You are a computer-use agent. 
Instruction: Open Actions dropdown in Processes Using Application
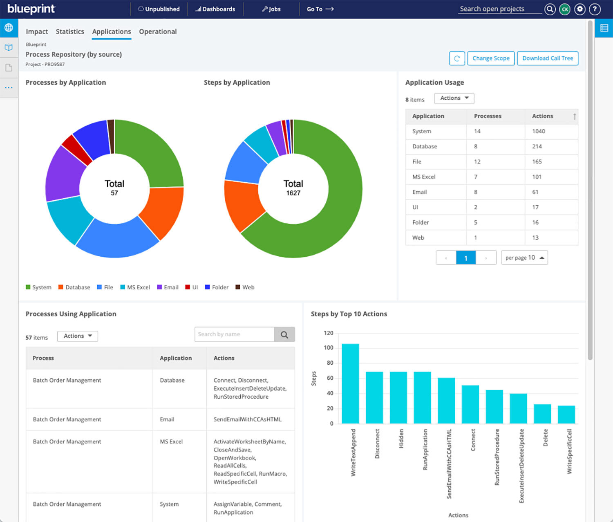point(78,336)
